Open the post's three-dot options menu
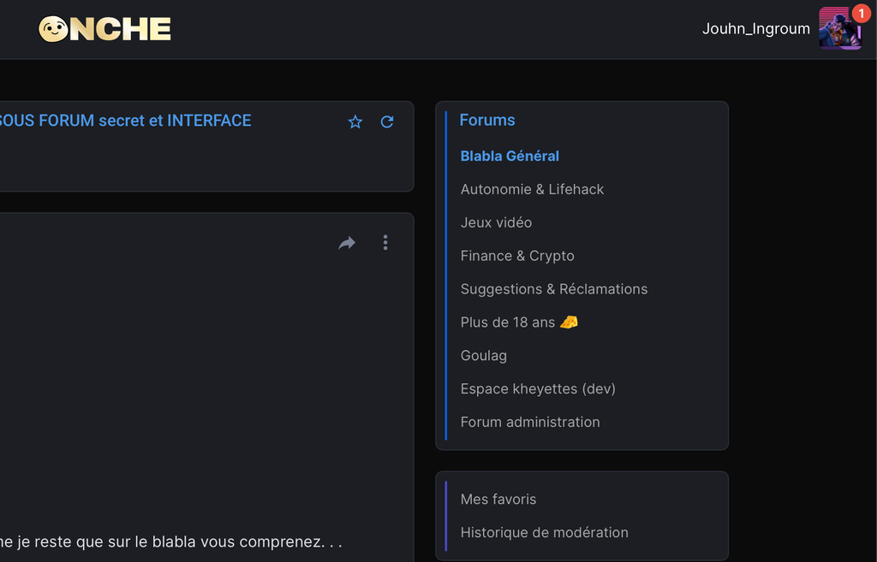This screenshot has height=562, width=877. (385, 243)
